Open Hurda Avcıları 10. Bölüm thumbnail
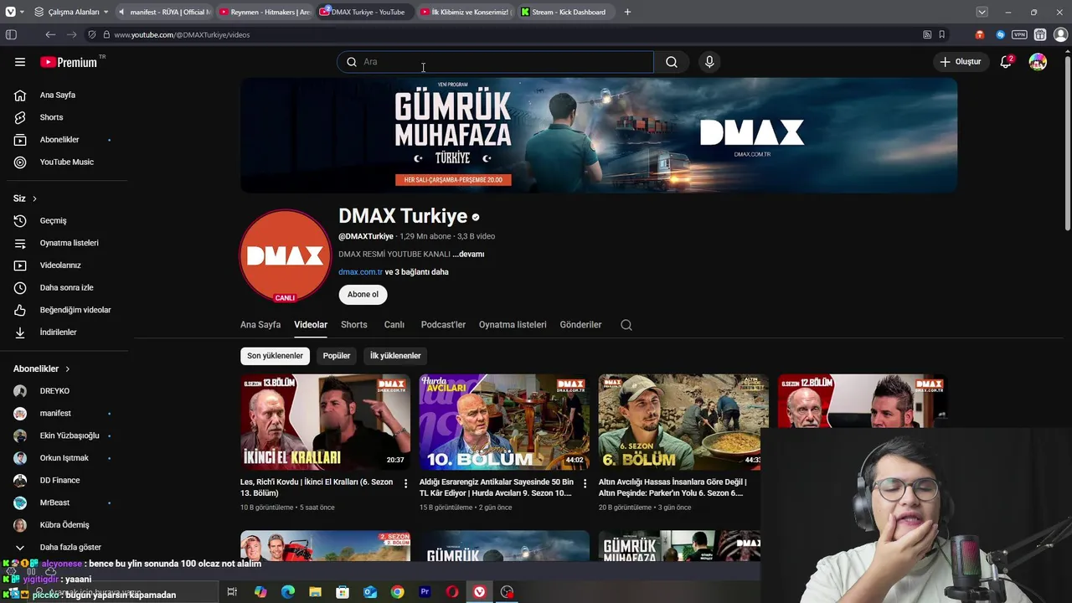Viewport: 1072px width, 603px height. click(x=504, y=422)
